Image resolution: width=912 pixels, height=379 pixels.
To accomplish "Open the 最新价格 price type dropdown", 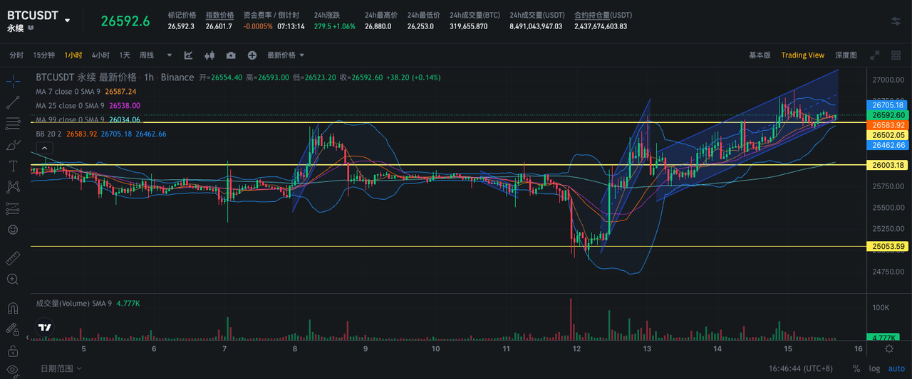I will (286, 55).
